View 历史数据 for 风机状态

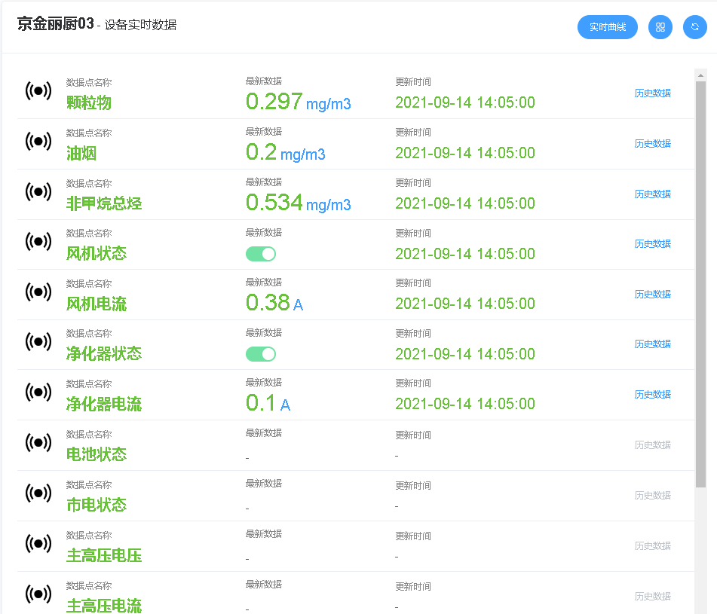[x=652, y=243]
